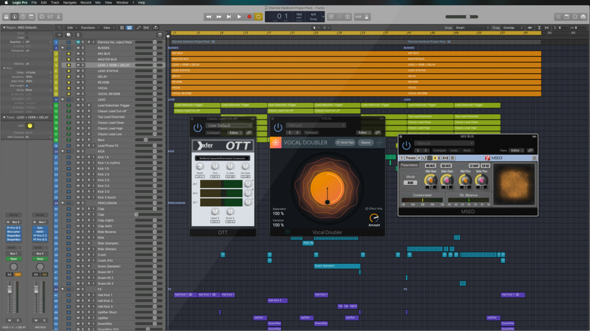Screen dimensions: 590x331
Task: Open the Editors scissors icon
Action: coord(58,16)
